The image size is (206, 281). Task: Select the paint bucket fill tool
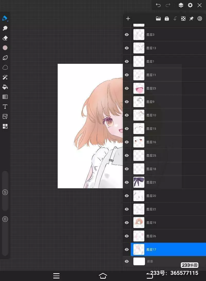[5, 87]
